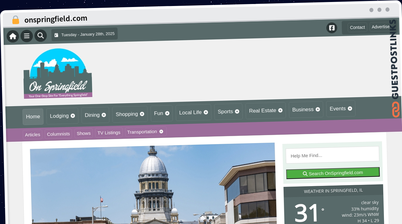Click the Advertise link
402x224 pixels.
[x=381, y=27]
